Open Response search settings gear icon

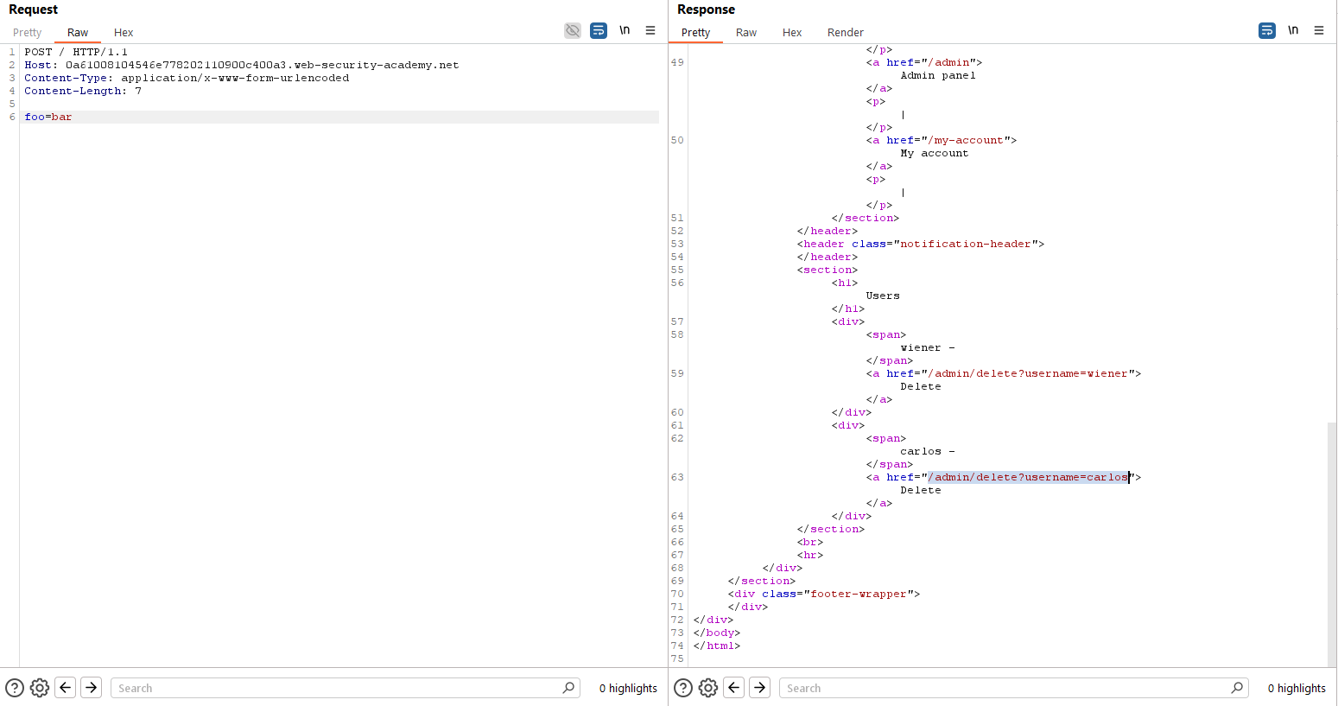708,688
